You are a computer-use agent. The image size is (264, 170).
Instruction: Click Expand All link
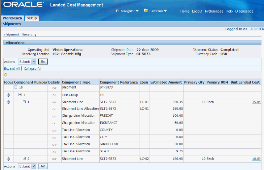click(12, 68)
